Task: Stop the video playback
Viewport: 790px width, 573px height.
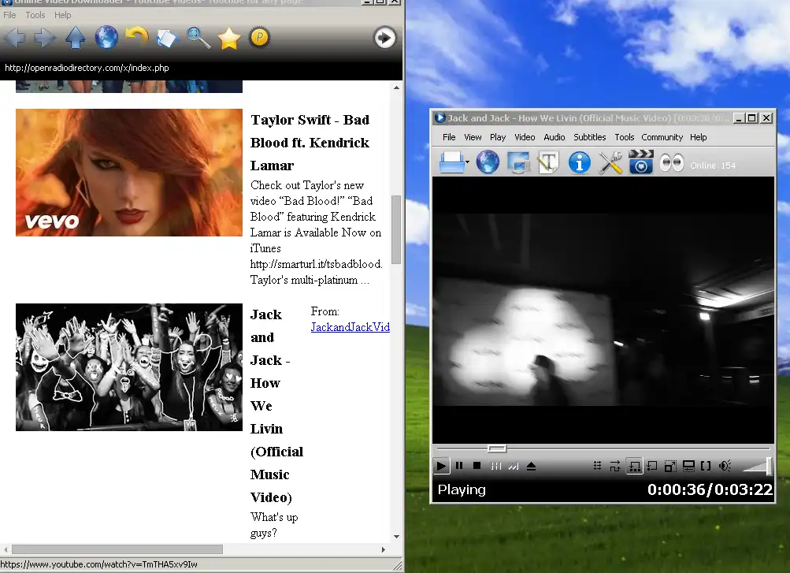Action: point(477,466)
